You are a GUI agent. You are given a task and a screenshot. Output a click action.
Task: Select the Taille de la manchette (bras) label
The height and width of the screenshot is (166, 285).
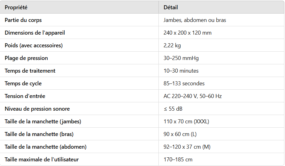click(x=39, y=134)
